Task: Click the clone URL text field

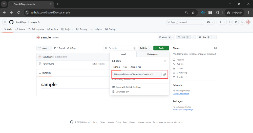Action: coord(137,74)
